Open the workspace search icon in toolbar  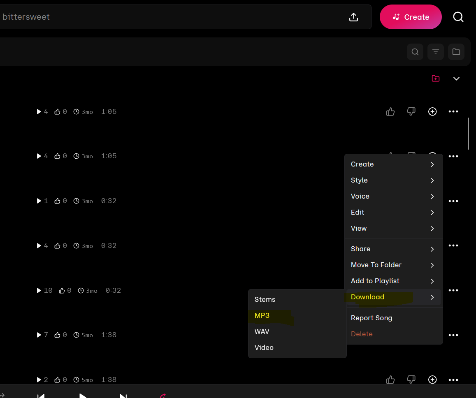415,52
